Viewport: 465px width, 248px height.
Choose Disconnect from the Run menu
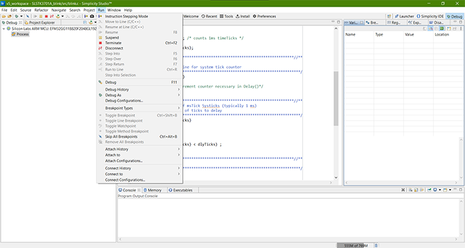139,48
